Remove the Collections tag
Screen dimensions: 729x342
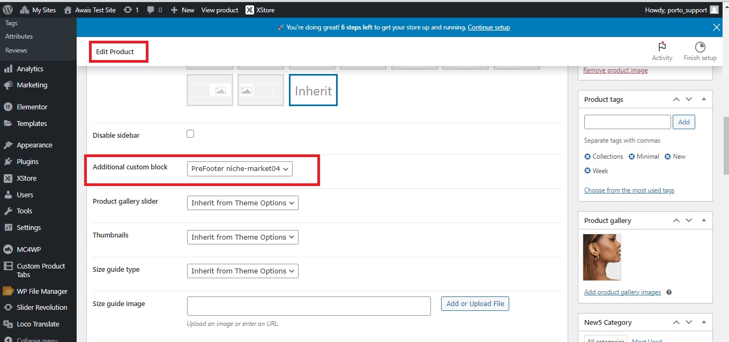(587, 157)
